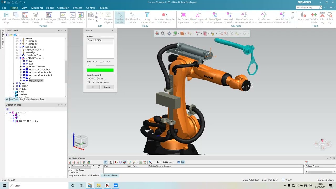This screenshot has width=336, height=189.
Task: Open the Simulation Panel
Action: (x=63, y=18)
